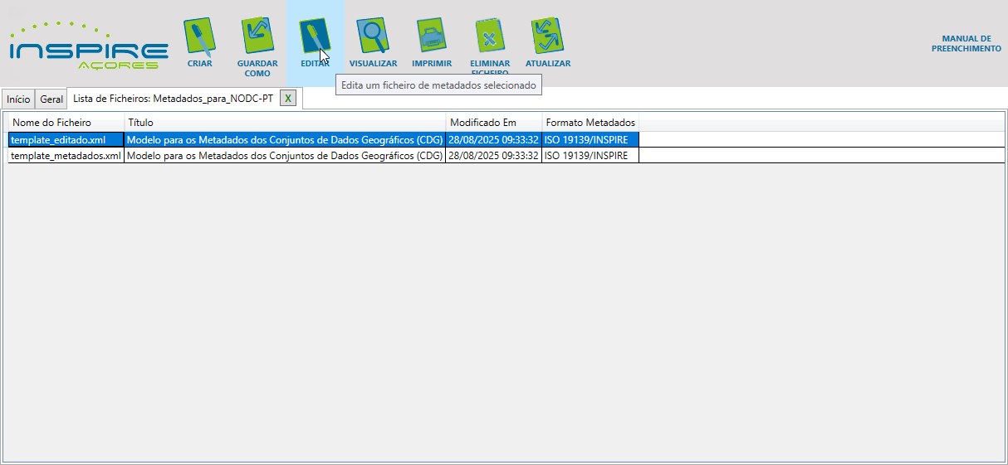Screen dimensions: 1008x465
Task: Click the INSPIRE Açores logo
Action: coord(88,48)
